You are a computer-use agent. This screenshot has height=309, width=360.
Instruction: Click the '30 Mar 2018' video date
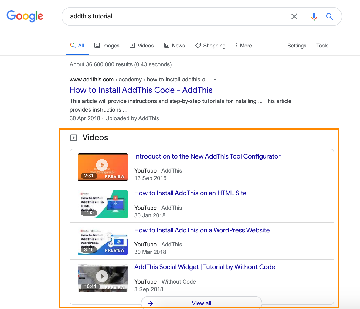click(x=150, y=252)
